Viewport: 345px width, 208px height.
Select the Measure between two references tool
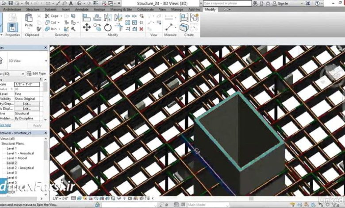pos(169,27)
